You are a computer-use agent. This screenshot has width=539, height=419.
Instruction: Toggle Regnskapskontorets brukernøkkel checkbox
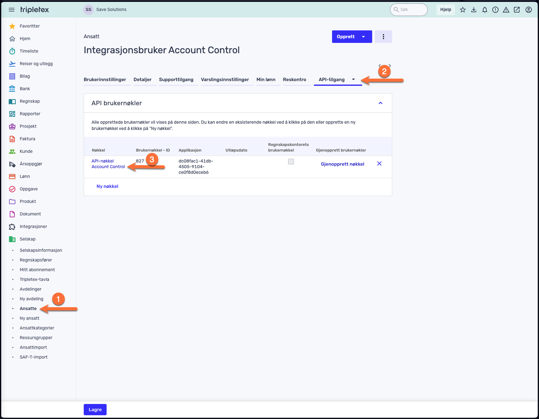pos(291,162)
